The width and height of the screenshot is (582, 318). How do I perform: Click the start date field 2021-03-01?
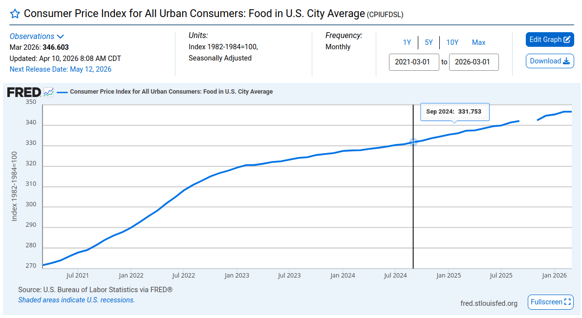414,62
